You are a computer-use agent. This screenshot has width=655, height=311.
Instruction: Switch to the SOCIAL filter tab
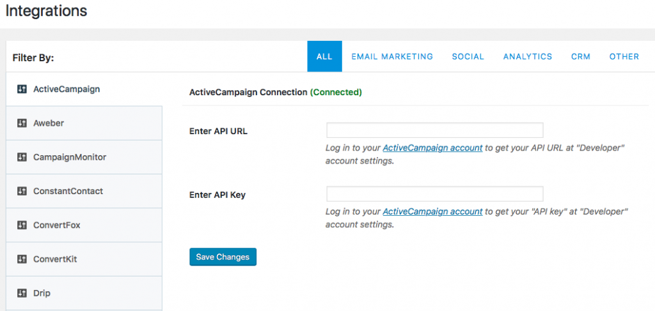point(468,56)
